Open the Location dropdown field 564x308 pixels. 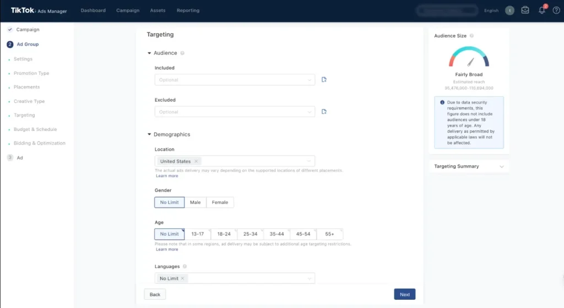point(235,161)
